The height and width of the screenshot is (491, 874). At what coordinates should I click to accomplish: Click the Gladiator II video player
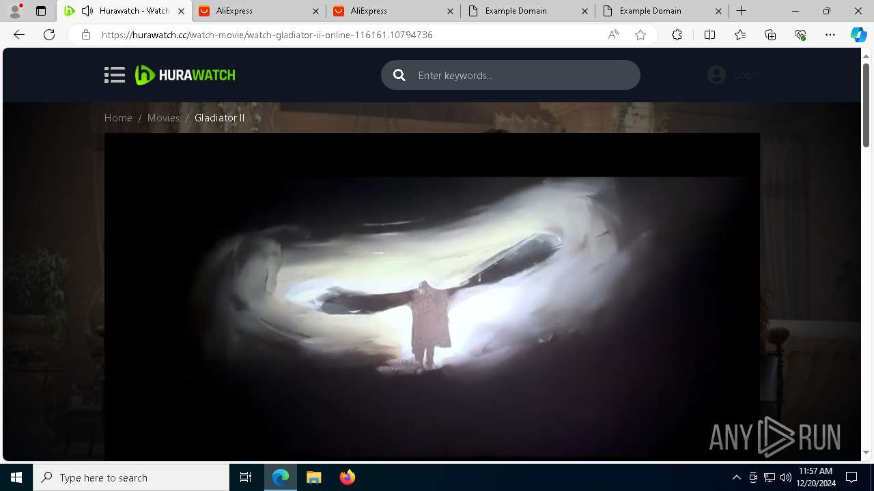pyautogui.click(x=432, y=297)
